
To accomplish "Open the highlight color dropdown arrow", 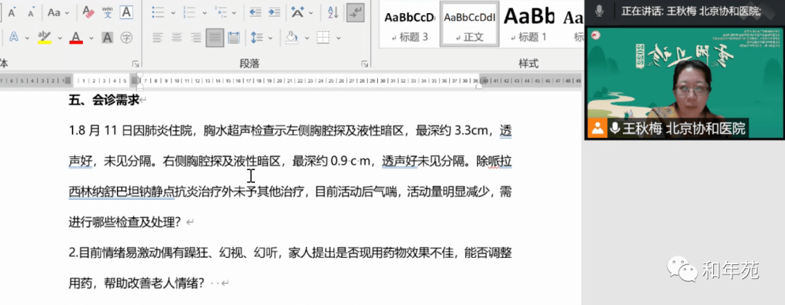I will coord(60,38).
